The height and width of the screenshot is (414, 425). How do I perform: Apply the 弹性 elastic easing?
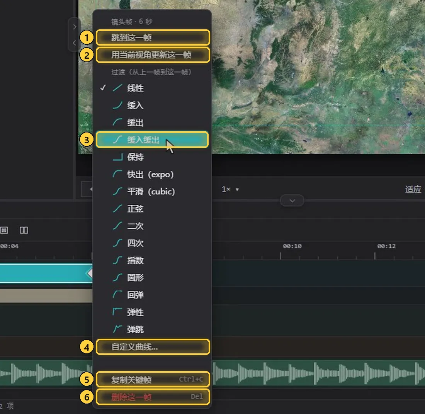[152, 312]
